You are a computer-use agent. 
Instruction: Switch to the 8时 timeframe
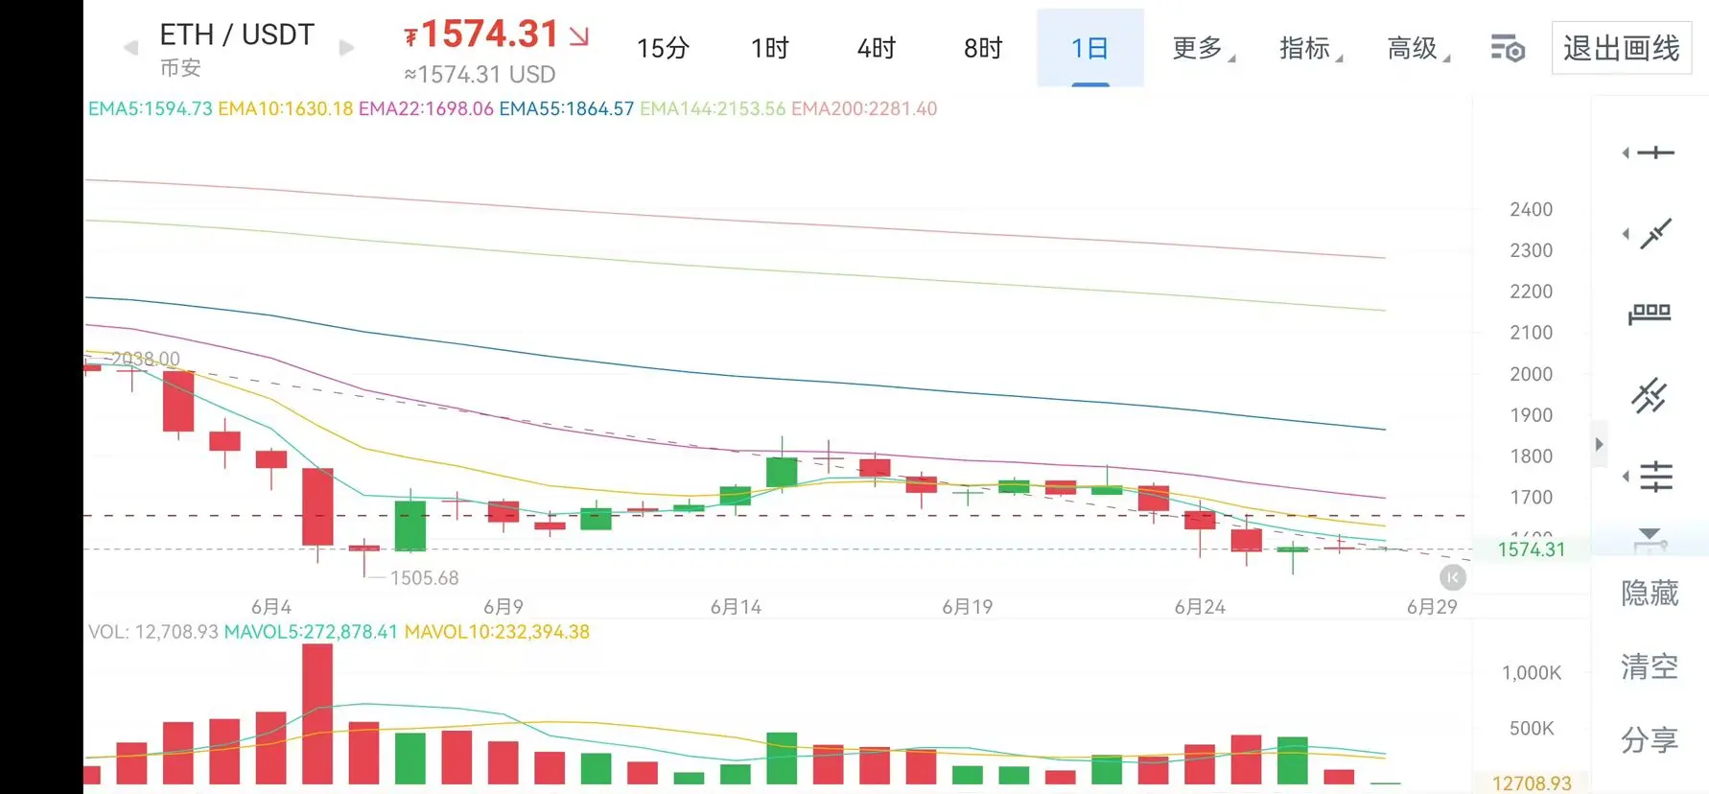tap(983, 48)
